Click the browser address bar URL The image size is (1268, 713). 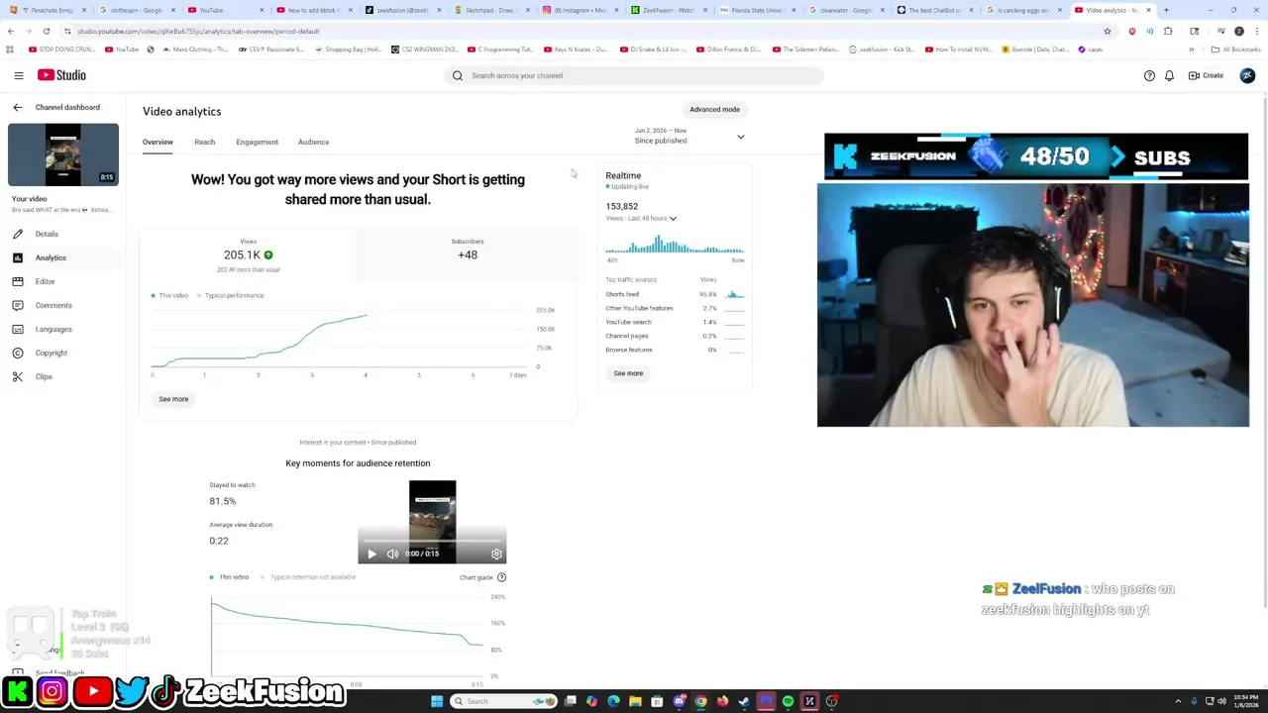point(198,31)
